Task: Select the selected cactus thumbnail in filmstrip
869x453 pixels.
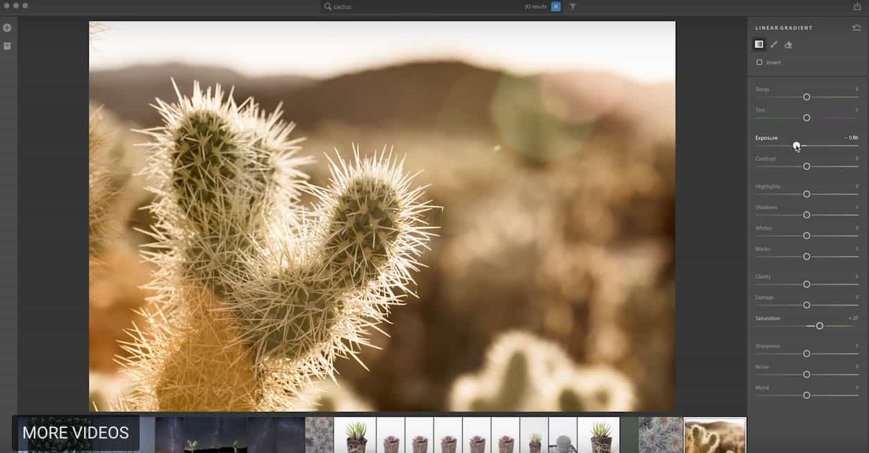Action: point(714,434)
